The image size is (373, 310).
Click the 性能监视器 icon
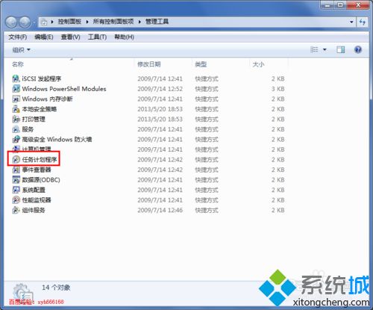tap(16, 200)
